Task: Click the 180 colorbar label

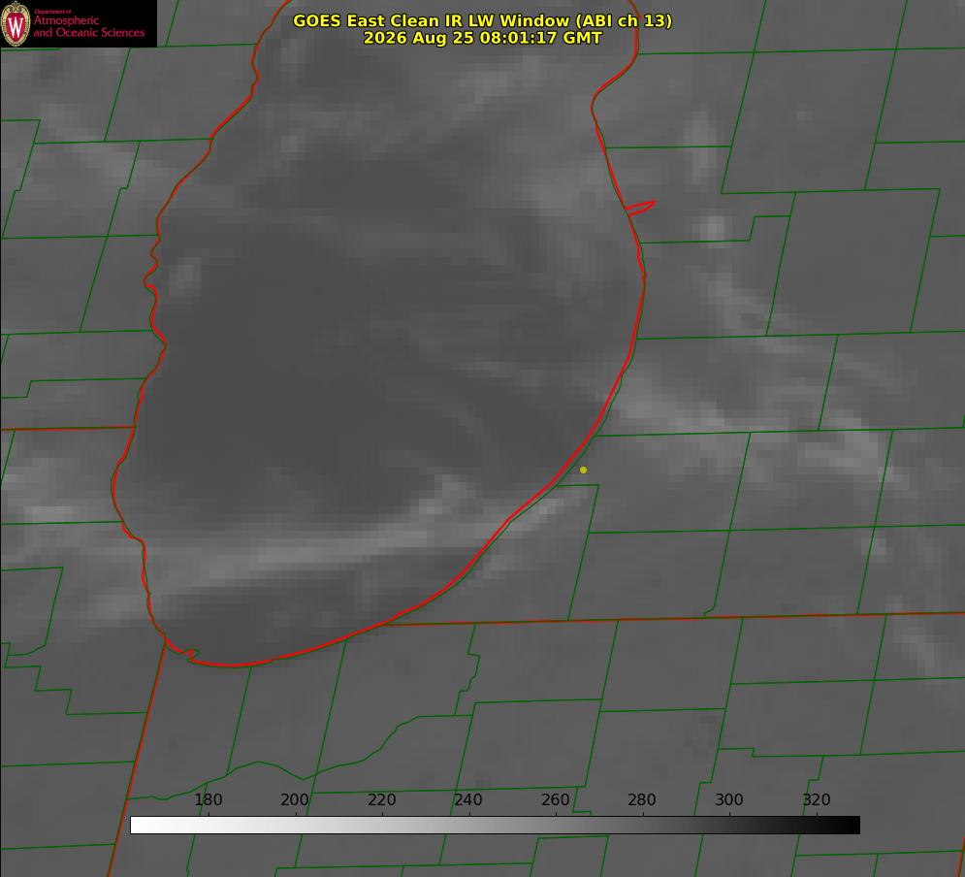Action: click(x=208, y=799)
